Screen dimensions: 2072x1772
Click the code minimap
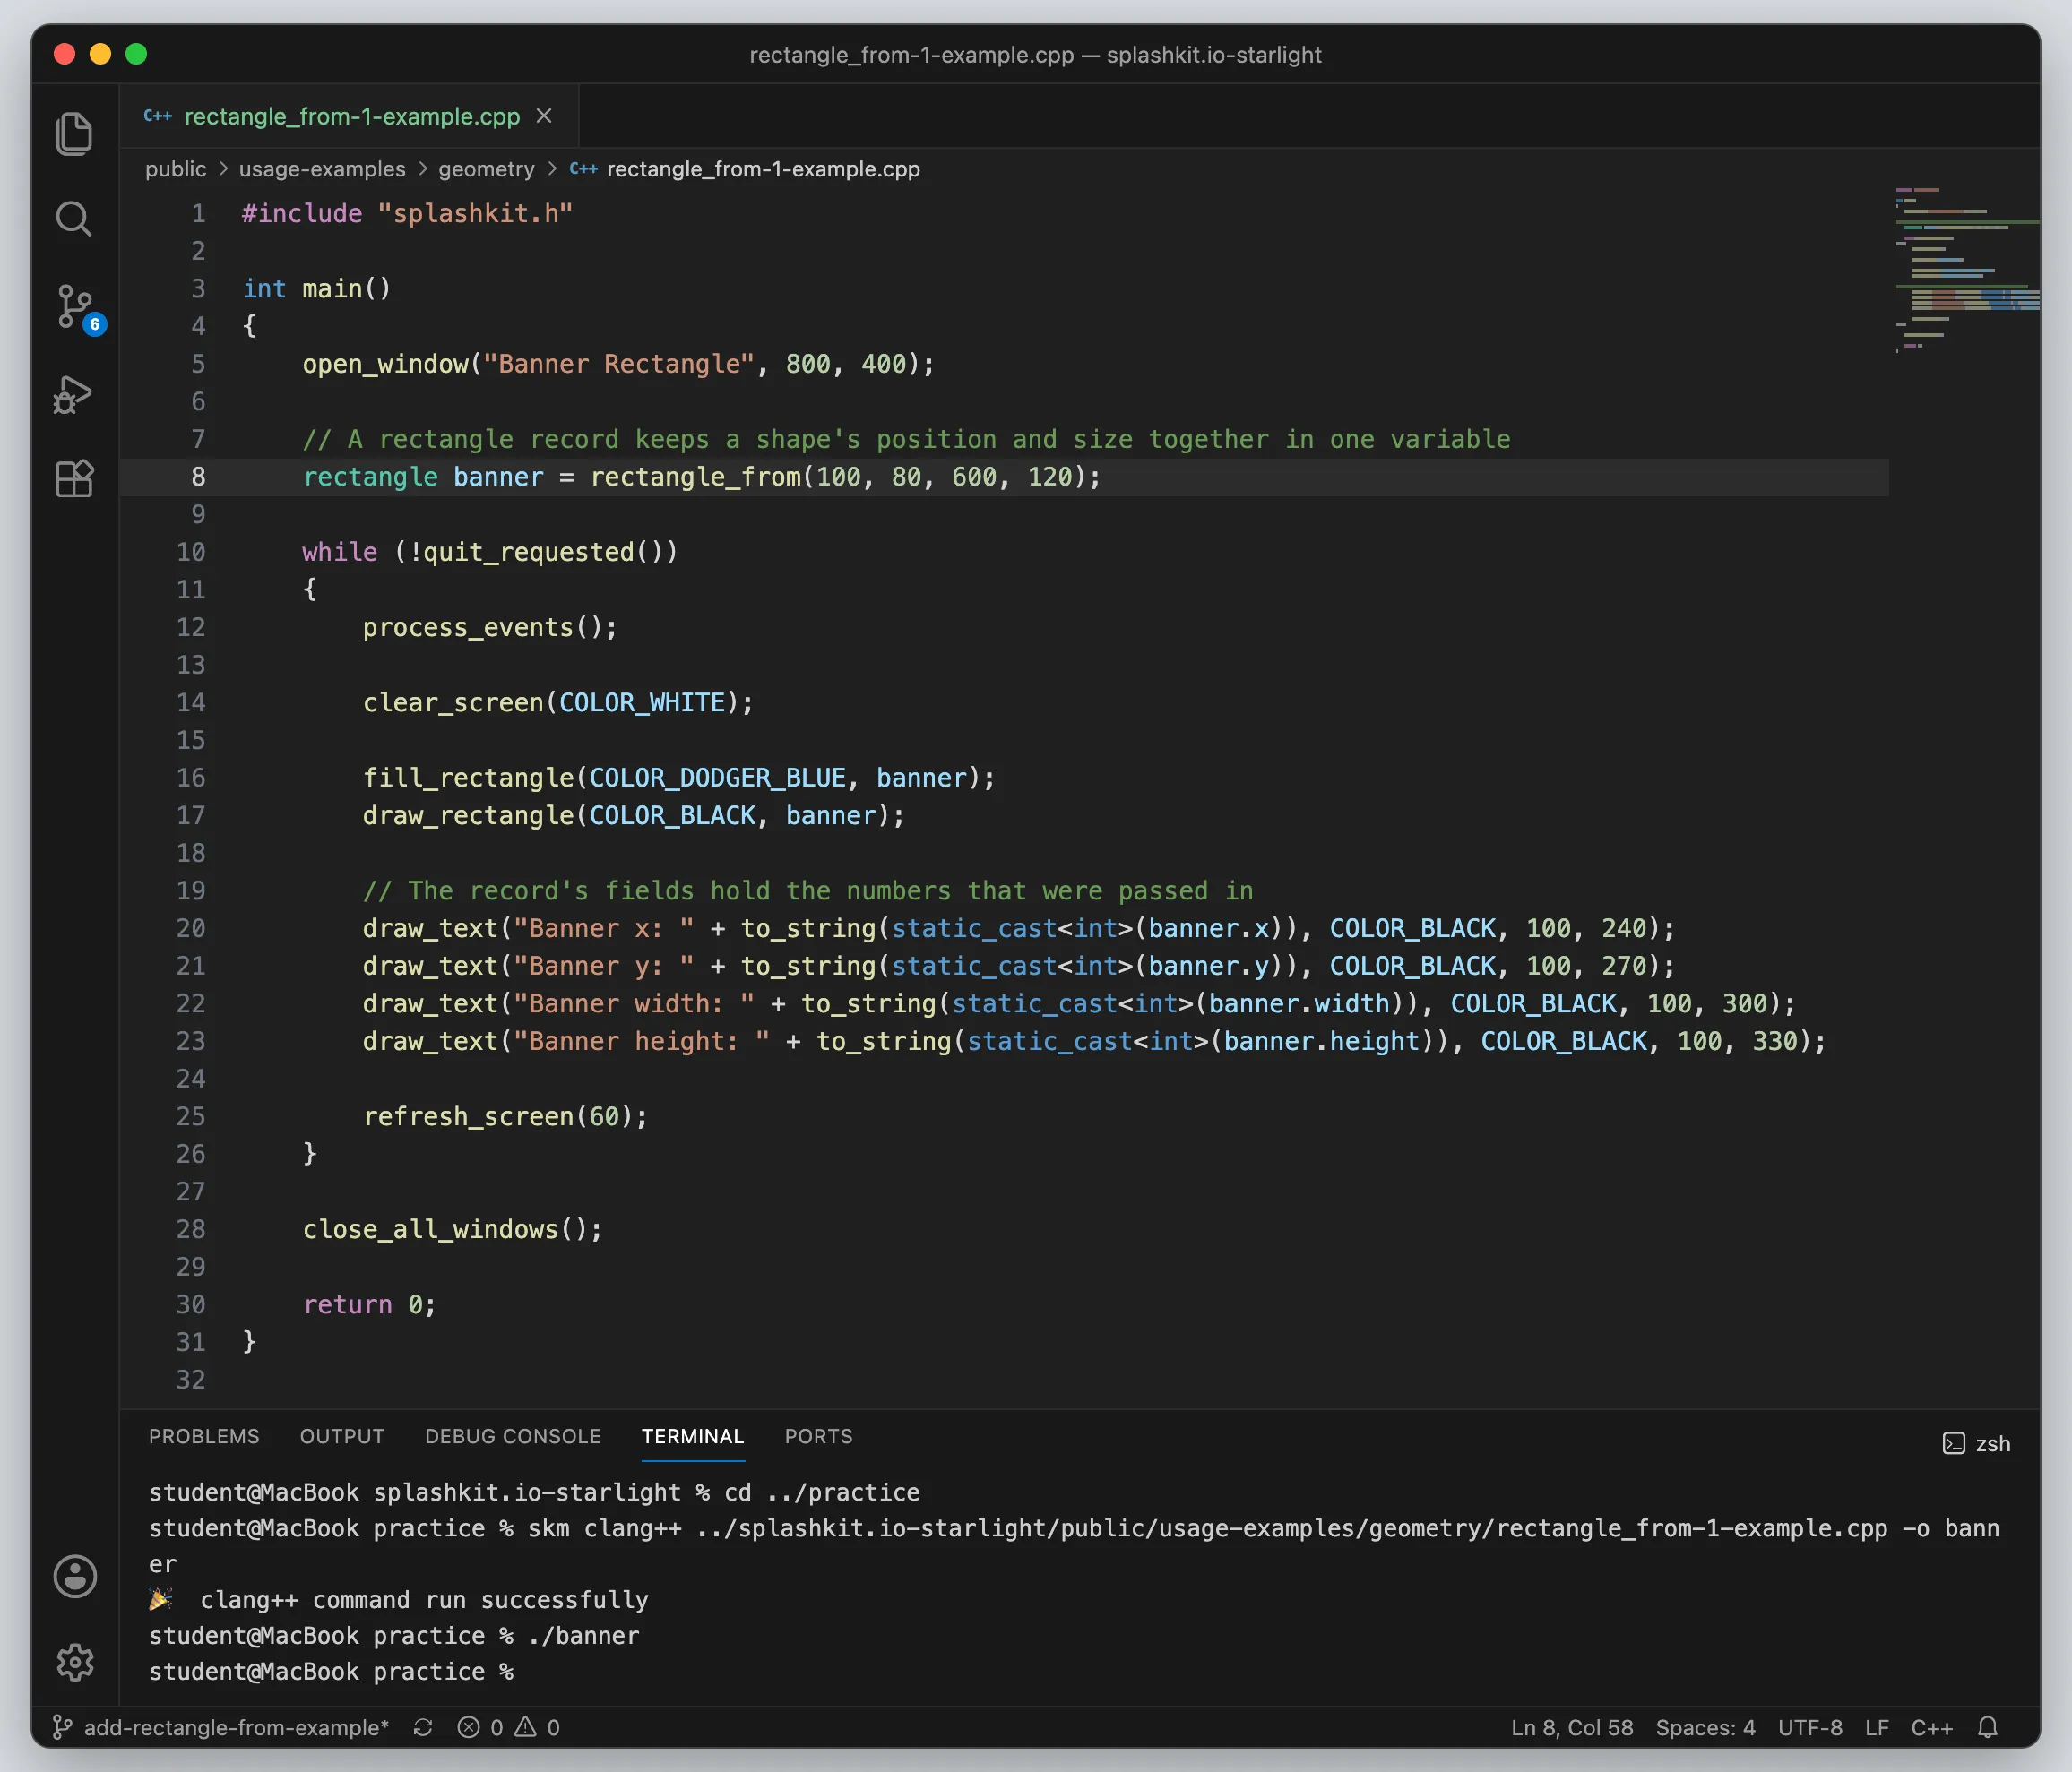1966,270
